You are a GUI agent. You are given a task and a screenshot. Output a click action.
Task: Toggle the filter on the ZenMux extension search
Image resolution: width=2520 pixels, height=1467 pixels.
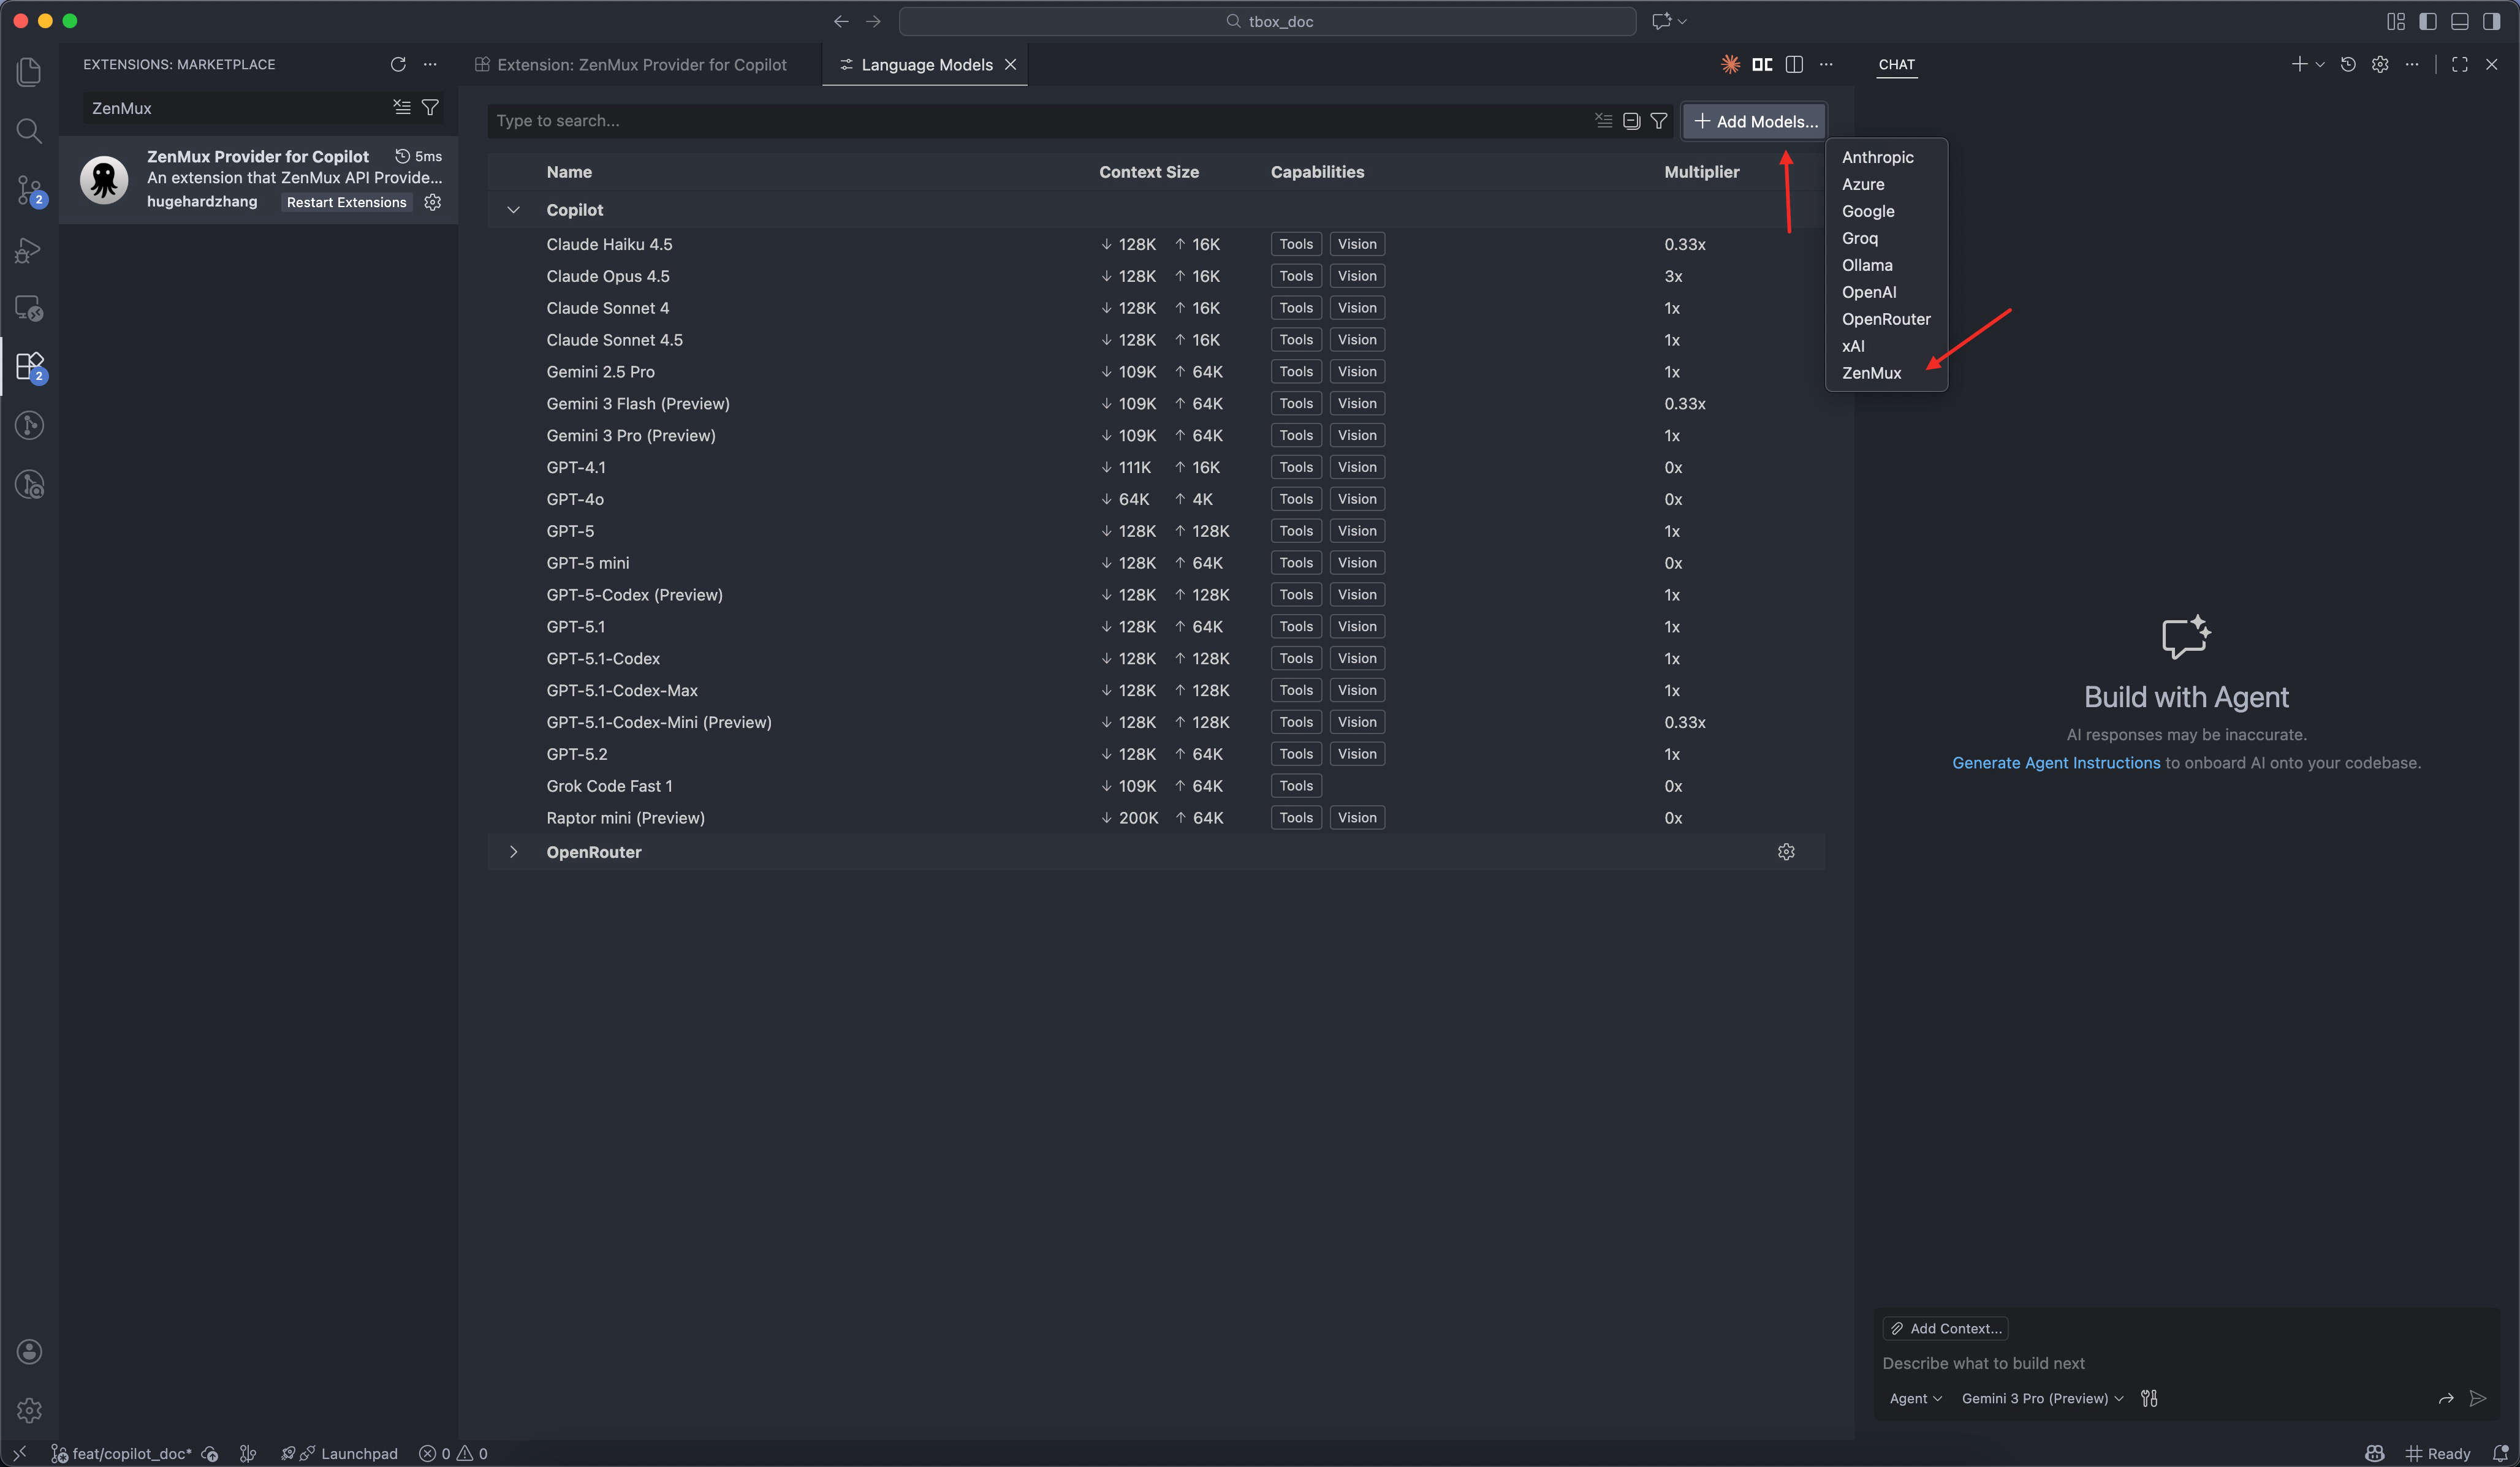pos(430,107)
